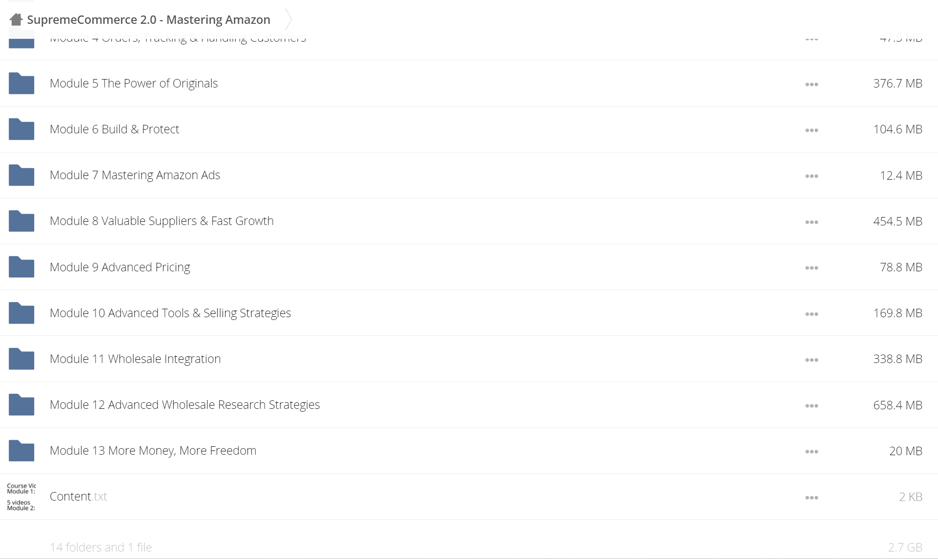Click the home icon in breadcrumb
The height and width of the screenshot is (559, 938).
click(x=16, y=20)
